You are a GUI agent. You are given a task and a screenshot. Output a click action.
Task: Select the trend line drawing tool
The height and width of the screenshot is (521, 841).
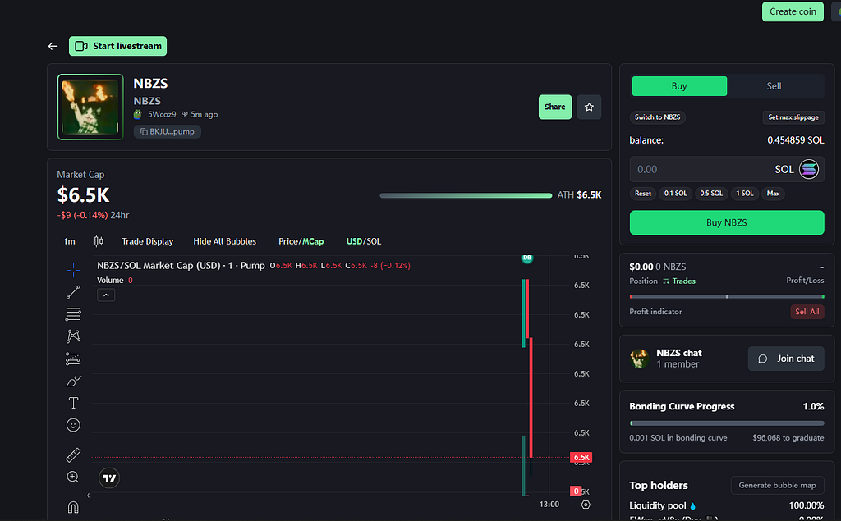[x=73, y=292]
